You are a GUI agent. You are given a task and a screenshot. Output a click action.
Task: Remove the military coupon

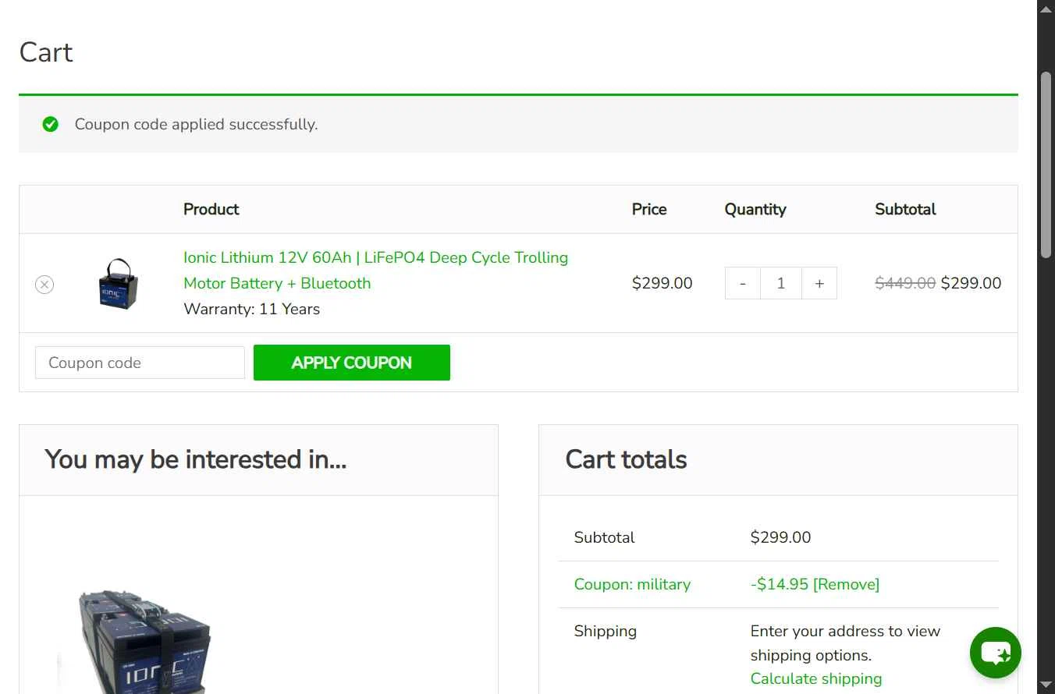point(846,584)
